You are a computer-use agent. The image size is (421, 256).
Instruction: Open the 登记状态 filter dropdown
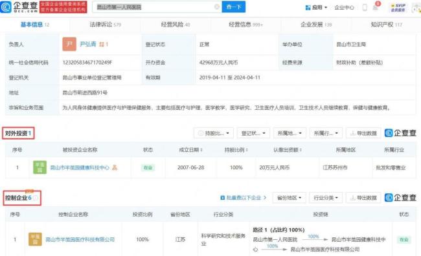(x=253, y=133)
